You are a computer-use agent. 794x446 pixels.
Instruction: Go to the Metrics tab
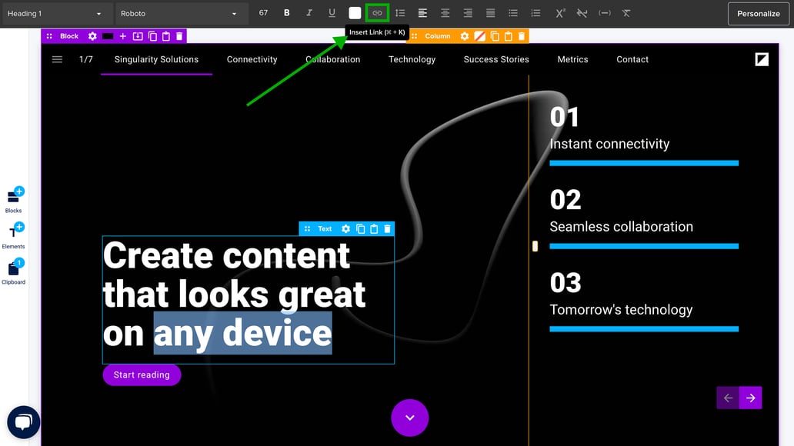572,59
